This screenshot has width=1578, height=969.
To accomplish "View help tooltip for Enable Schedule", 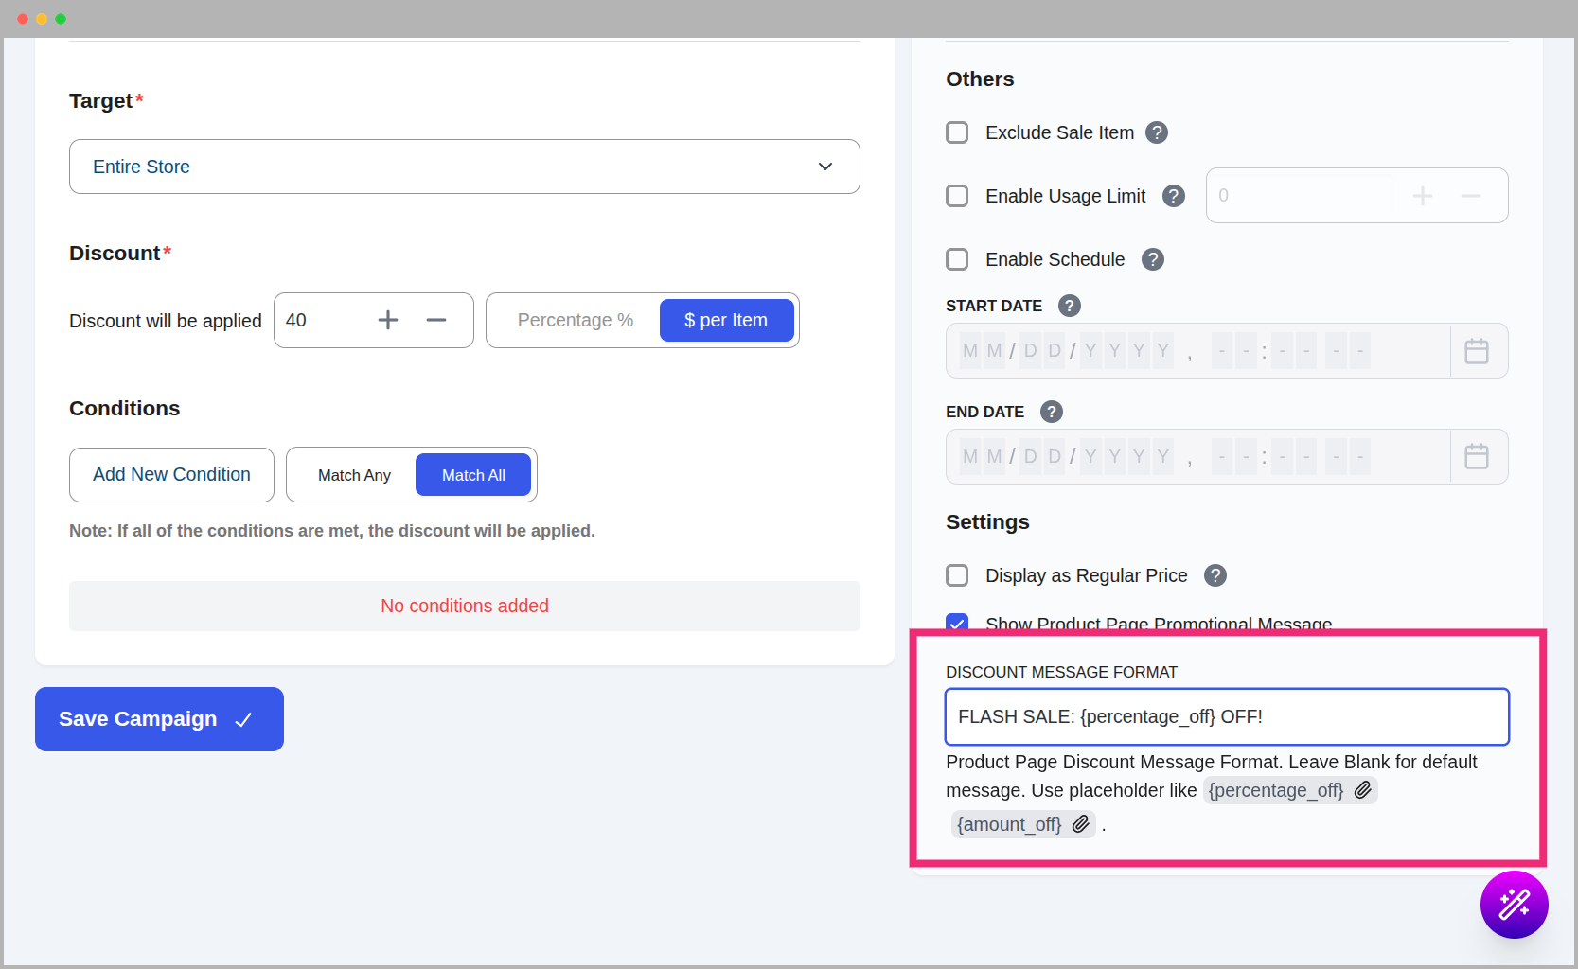I will (x=1152, y=259).
